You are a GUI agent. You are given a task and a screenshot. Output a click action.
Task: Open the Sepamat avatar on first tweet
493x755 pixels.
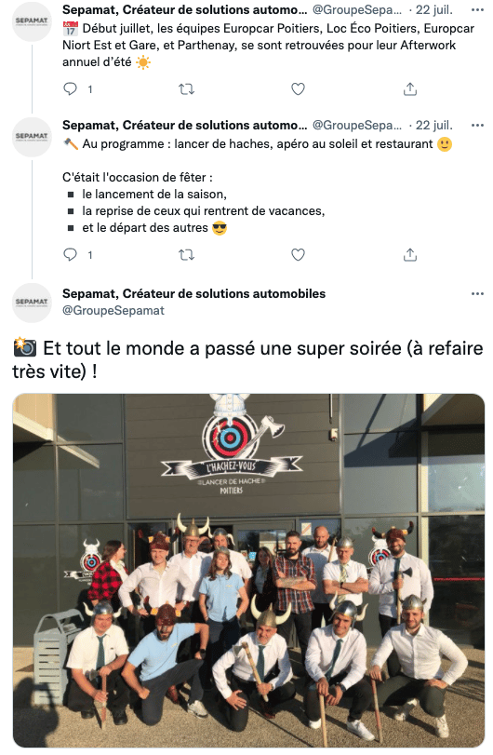point(32,21)
